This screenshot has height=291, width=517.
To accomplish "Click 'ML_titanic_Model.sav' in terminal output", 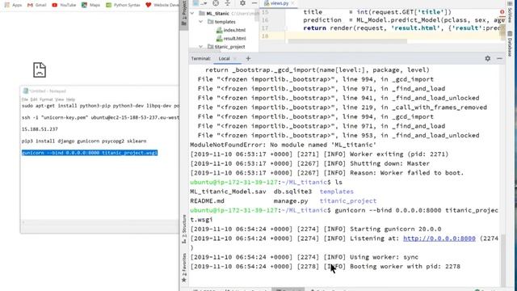I will [228, 192].
